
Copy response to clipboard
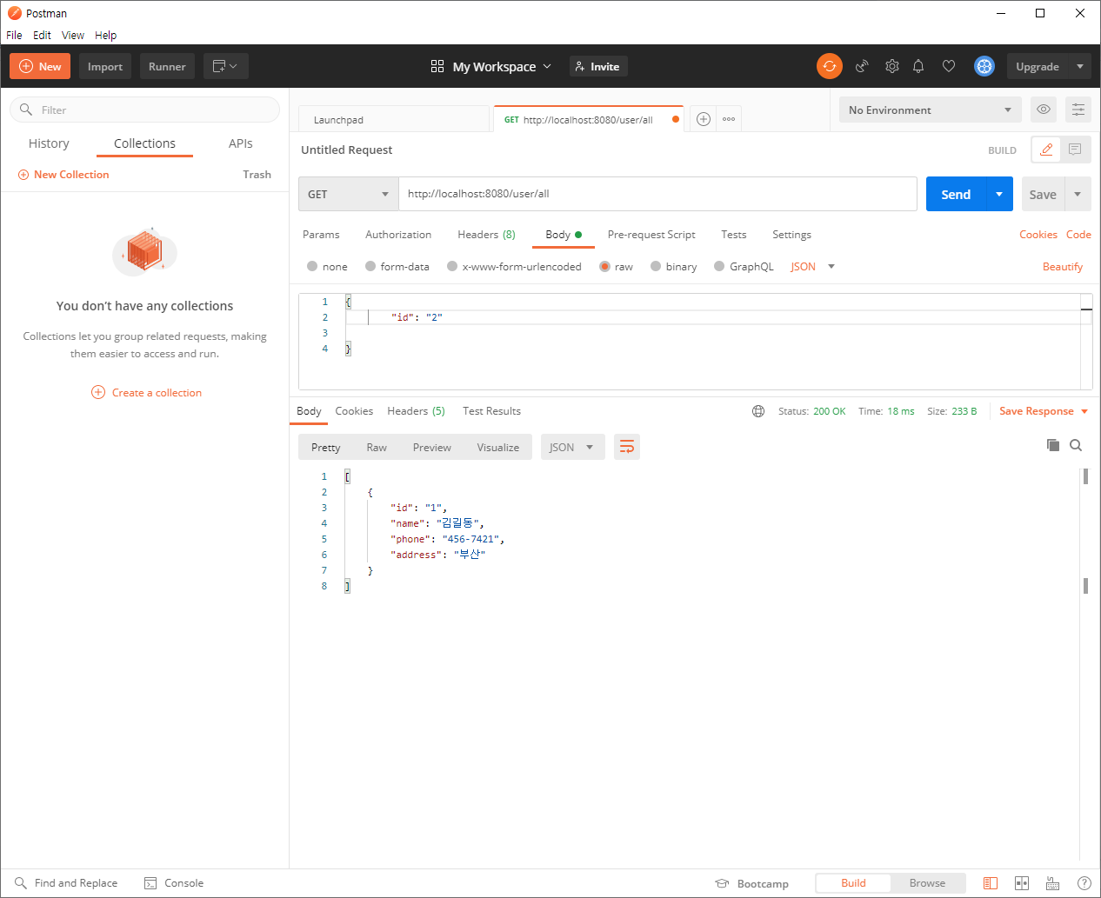coord(1053,445)
